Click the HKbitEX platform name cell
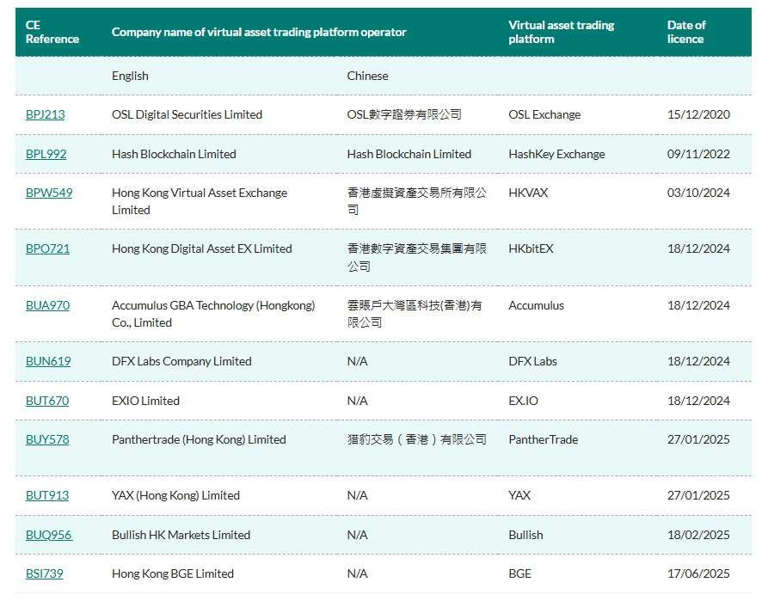The width and height of the screenshot is (762, 607). [533, 248]
